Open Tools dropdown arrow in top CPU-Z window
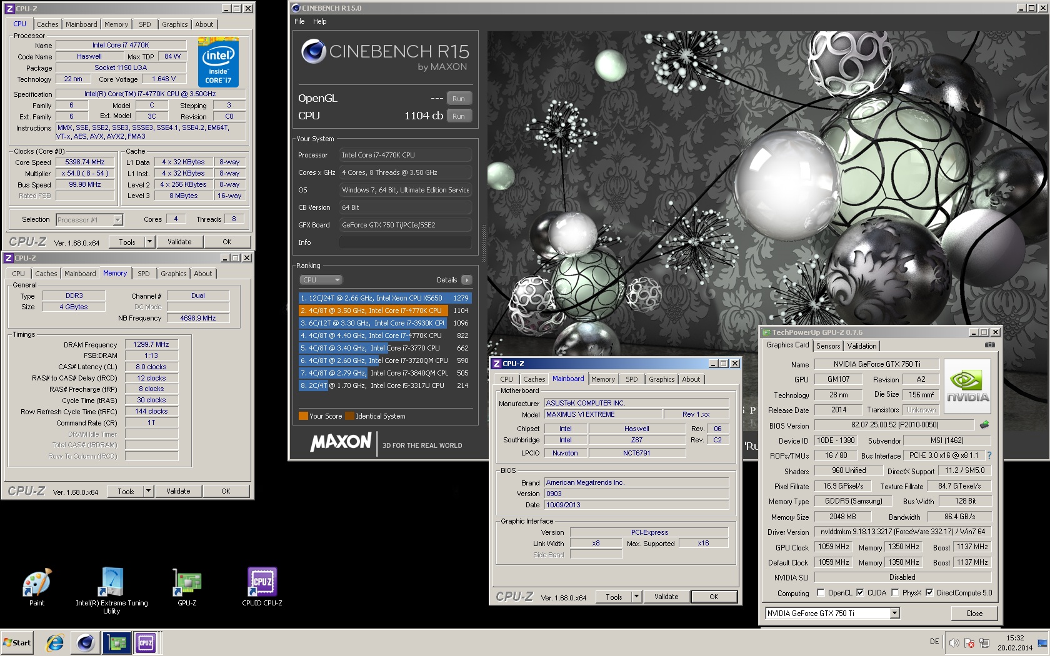Image resolution: width=1050 pixels, height=656 pixels. coord(149,242)
